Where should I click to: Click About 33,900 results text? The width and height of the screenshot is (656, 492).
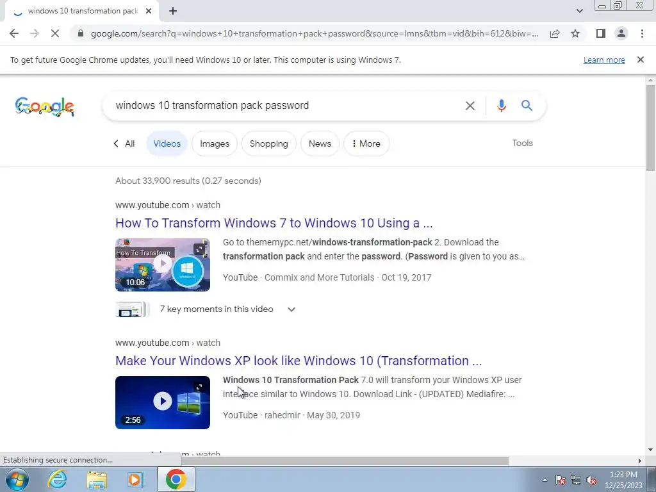click(188, 181)
